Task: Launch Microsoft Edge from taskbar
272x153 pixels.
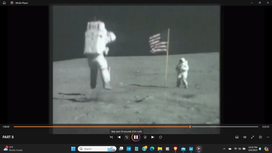Action: pyautogui.click(x=152, y=149)
